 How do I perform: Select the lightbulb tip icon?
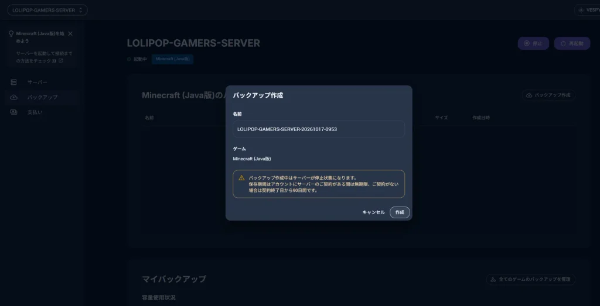[x=11, y=33]
